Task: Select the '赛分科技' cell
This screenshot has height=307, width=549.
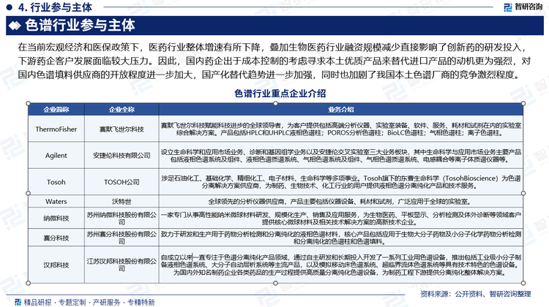Action: pyautogui.click(x=56, y=238)
